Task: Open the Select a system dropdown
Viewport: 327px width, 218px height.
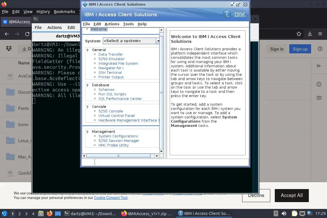Action: [131, 41]
